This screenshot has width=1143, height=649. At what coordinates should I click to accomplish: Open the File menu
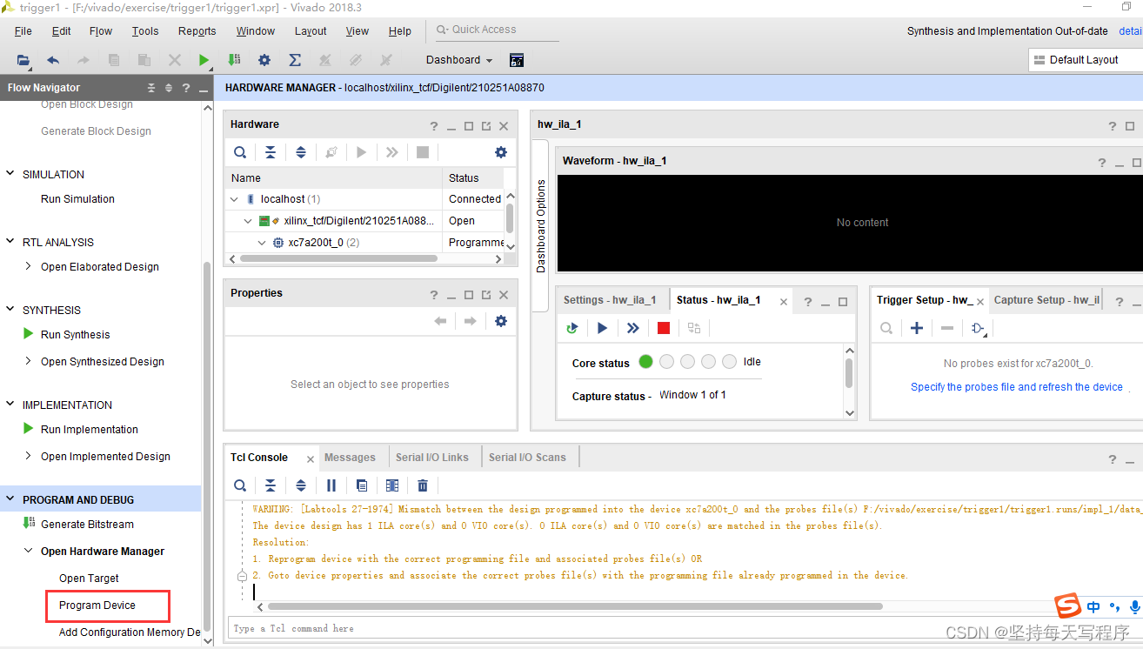coord(23,31)
